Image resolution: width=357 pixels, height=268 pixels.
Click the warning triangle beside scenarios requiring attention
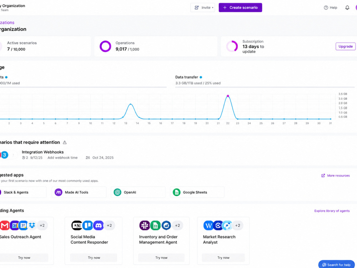coord(65,143)
